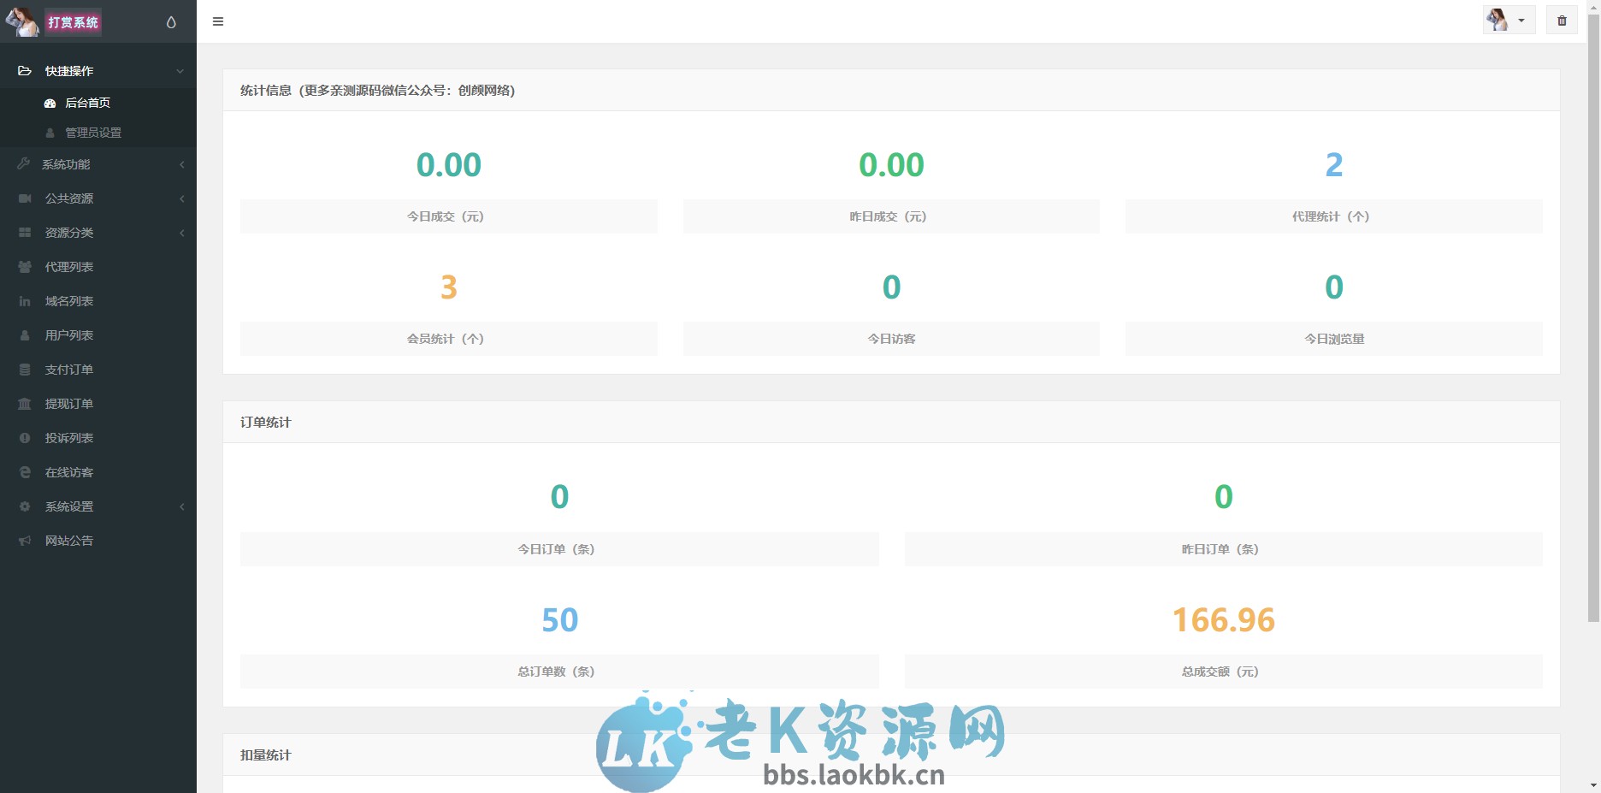Click the 用户列表 user list icon

tap(24, 334)
